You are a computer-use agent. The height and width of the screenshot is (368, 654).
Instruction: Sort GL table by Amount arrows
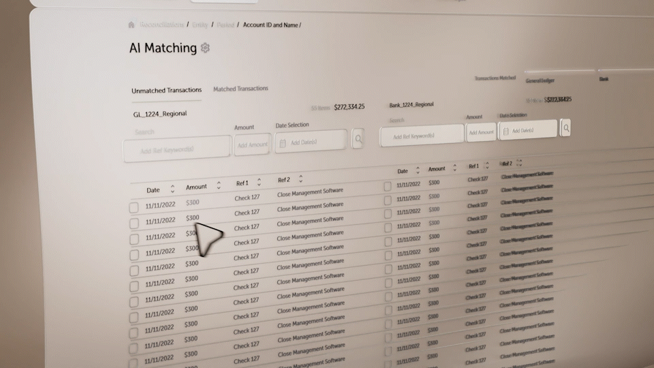coord(219,185)
